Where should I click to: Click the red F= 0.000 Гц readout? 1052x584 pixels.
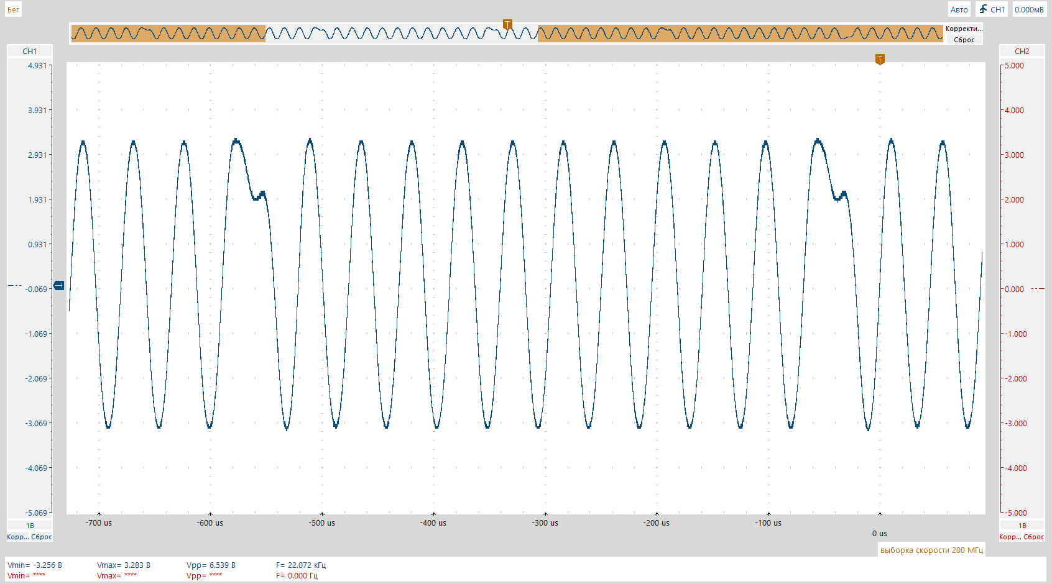pos(297,576)
